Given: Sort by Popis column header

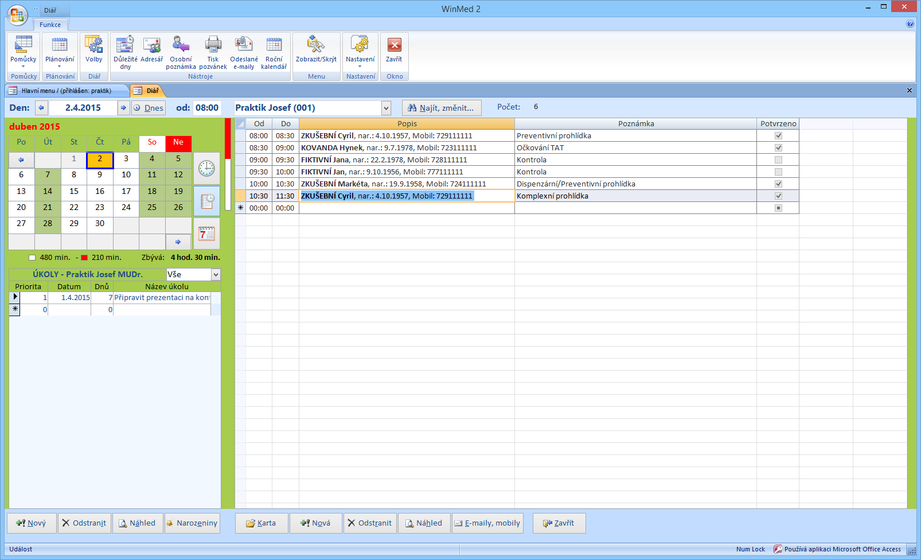Looking at the screenshot, I should point(407,124).
